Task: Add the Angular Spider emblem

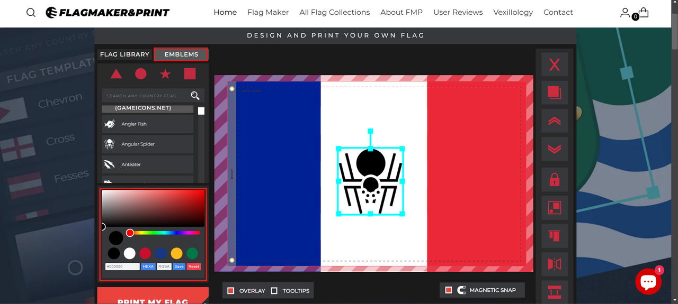Action: [x=148, y=144]
